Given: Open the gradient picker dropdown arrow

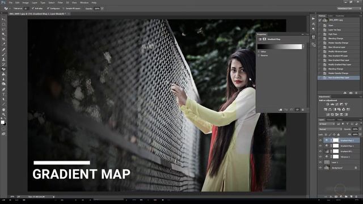Looking at the screenshot, I should [x=303, y=46].
